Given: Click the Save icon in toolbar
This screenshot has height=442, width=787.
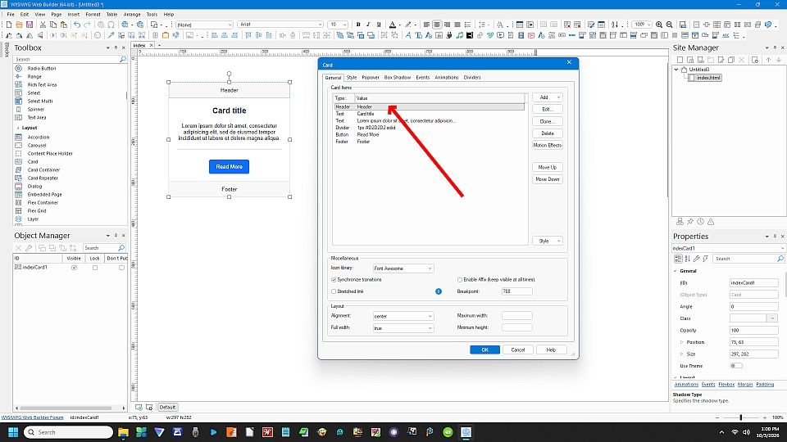Looking at the screenshot, I should (x=30, y=25).
